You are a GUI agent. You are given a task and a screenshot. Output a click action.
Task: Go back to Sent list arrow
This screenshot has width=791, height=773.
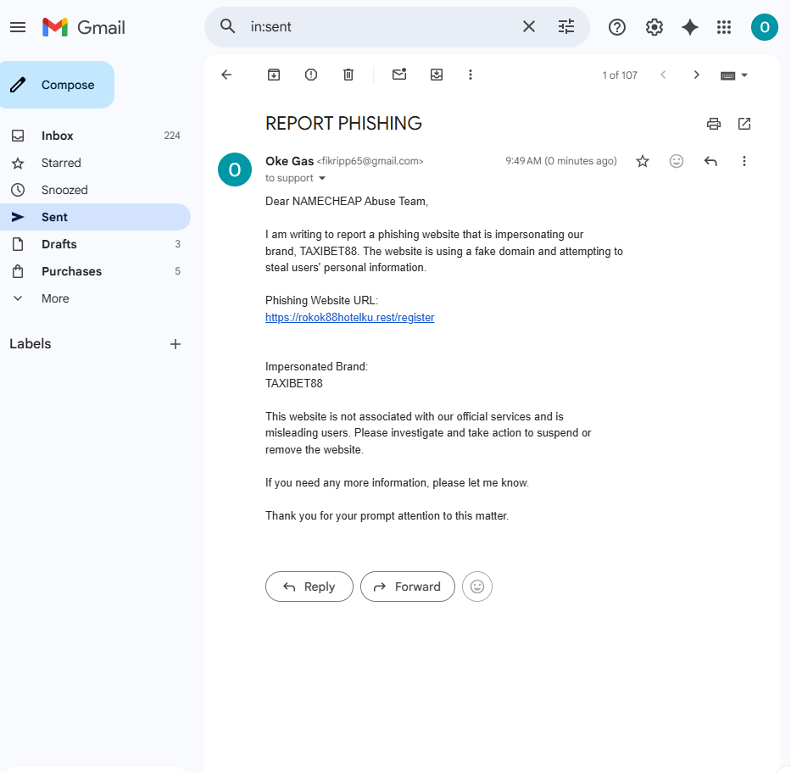coord(226,75)
